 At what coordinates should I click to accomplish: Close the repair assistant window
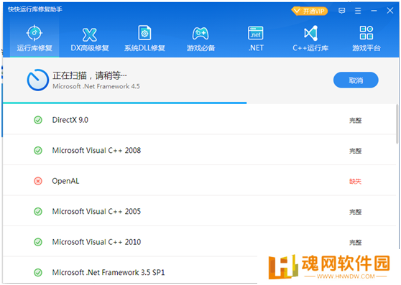[390, 11]
